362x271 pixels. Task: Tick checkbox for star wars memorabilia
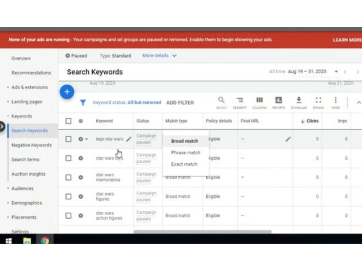[x=68, y=177]
